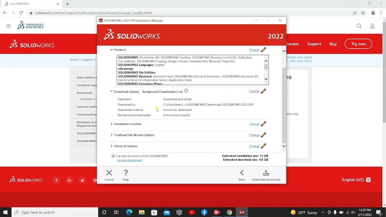The width and height of the screenshot is (386, 217).
Task: Open Downloads in website sidebar
Action: click(x=84, y=93)
